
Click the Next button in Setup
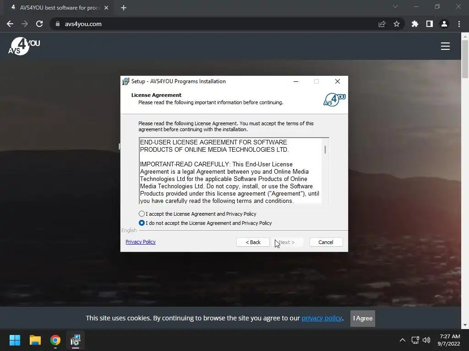coord(287,242)
